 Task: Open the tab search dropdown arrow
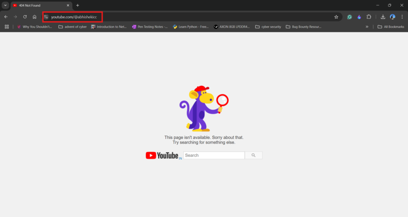pos(5,5)
